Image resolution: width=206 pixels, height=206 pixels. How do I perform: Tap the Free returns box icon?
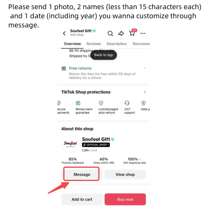click(x=64, y=68)
